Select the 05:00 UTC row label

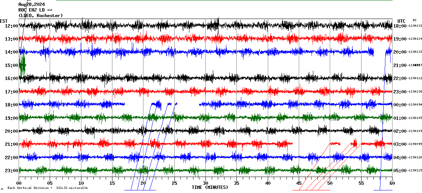[x=400, y=171]
